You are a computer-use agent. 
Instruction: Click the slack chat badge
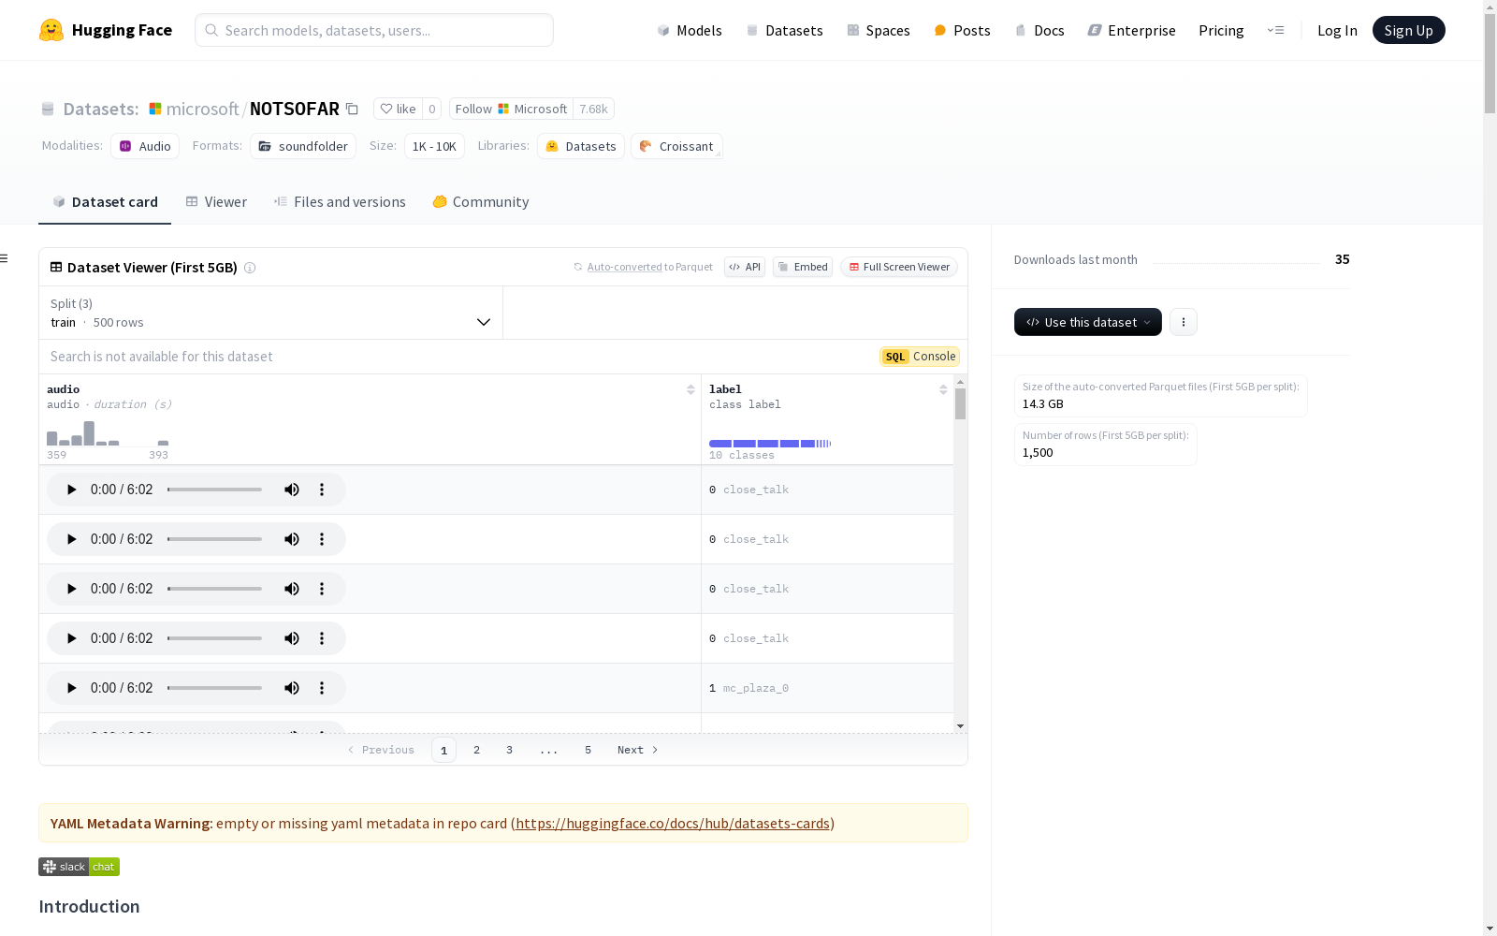[79, 867]
